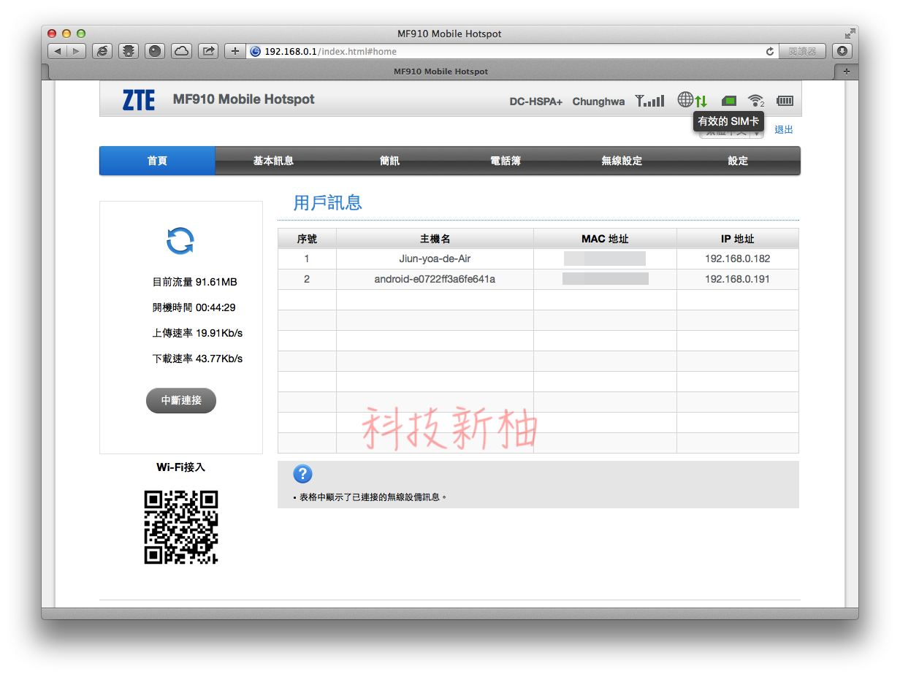The height and width of the screenshot is (677, 900).
Task: Go forward with the Safari forward arrow
Action: [77, 51]
